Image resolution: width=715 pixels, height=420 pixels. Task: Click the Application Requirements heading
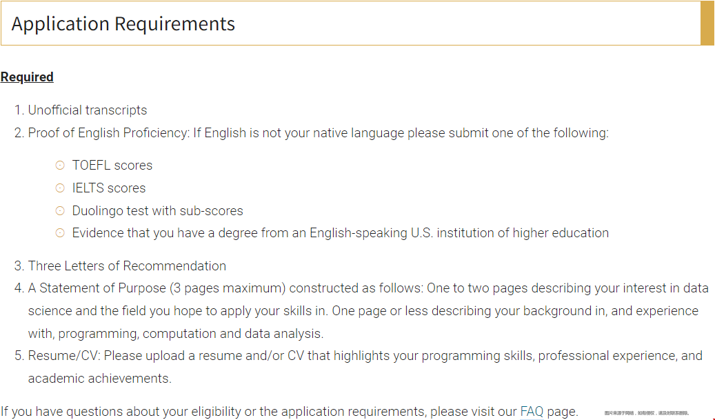pyautogui.click(x=123, y=23)
